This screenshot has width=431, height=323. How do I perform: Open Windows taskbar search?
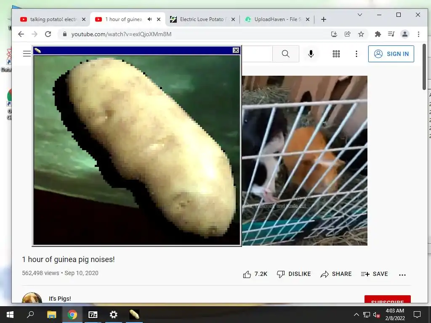click(x=30, y=315)
